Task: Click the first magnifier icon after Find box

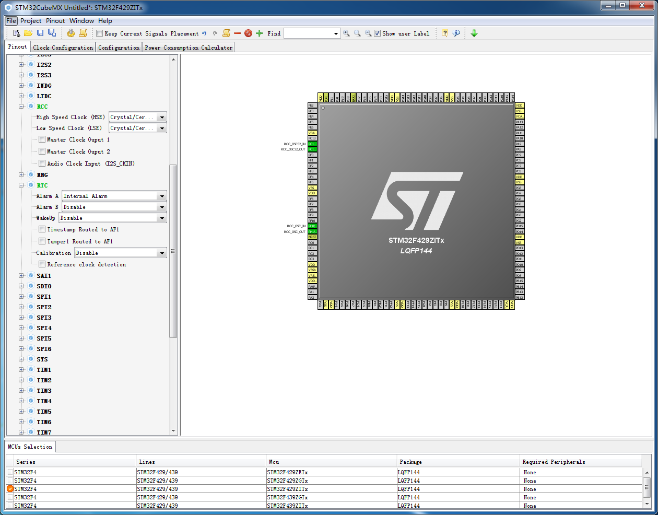Action: pos(347,33)
